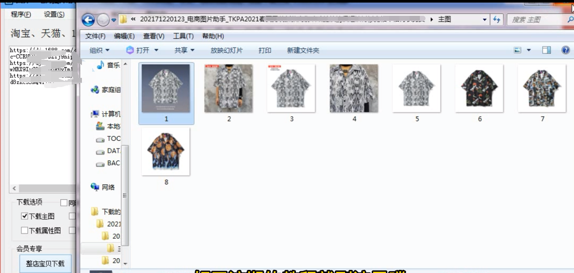The image size is (574, 273).
Task: Open the 工具(T) menu
Action: click(183, 36)
